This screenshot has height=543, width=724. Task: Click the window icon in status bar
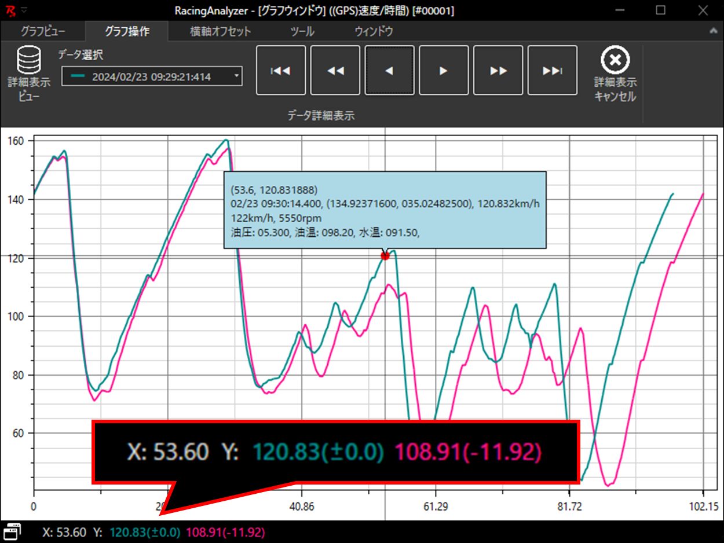coord(13,531)
